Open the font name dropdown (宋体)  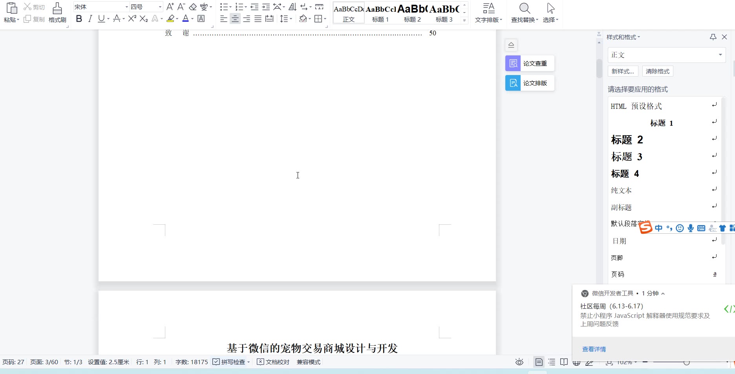(126, 7)
